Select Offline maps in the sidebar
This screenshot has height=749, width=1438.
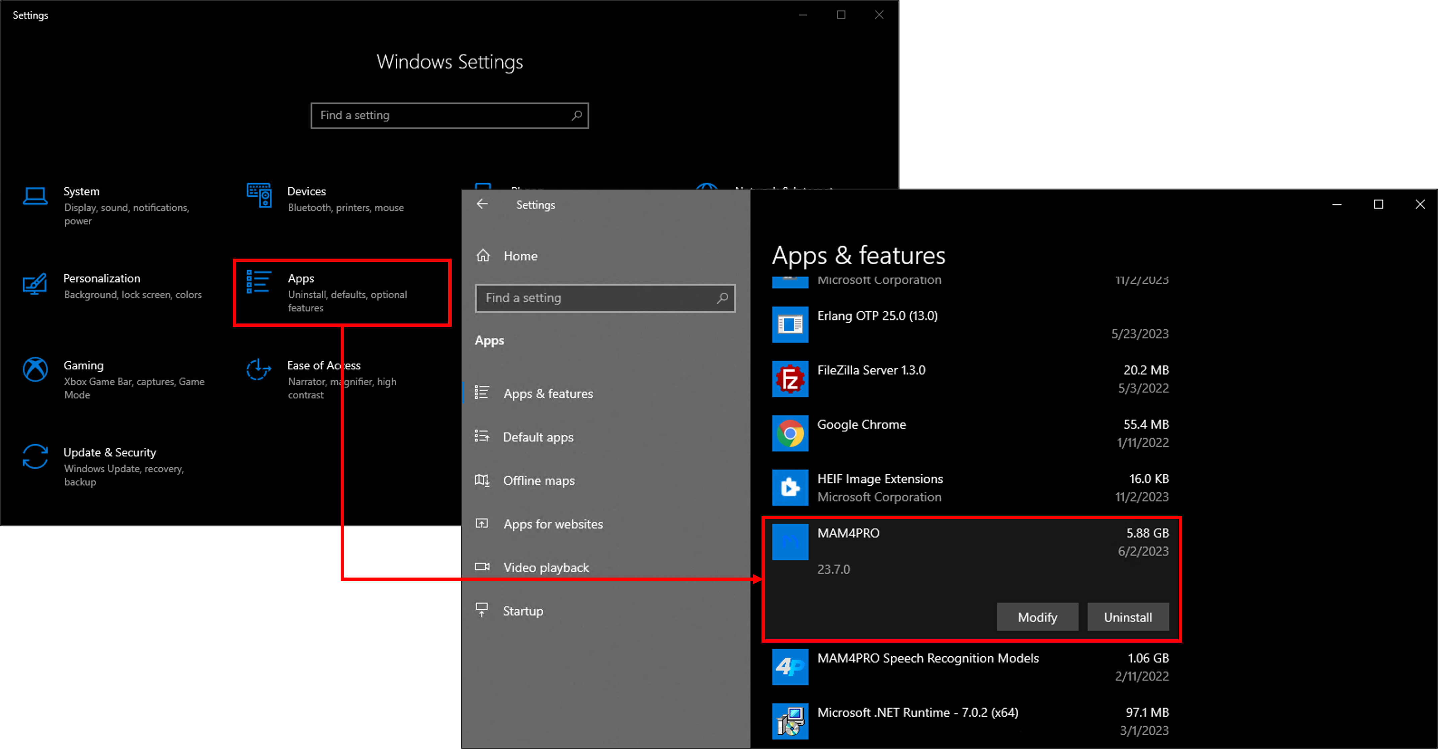(606, 480)
